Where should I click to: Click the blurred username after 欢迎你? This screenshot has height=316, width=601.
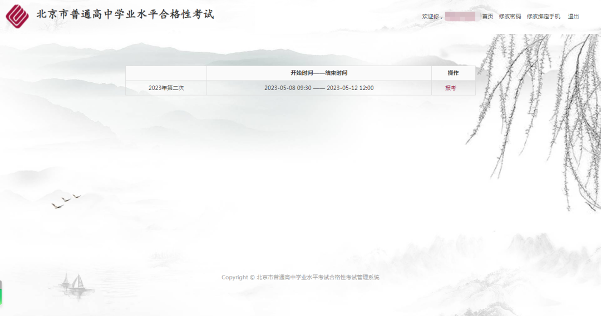coord(460,17)
